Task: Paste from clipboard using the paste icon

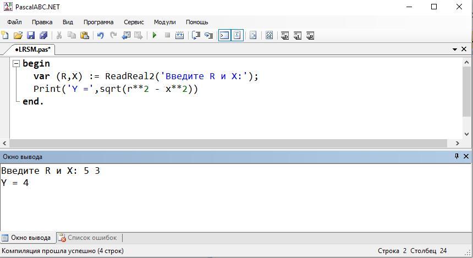Action: pyautogui.click(x=85, y=35)
